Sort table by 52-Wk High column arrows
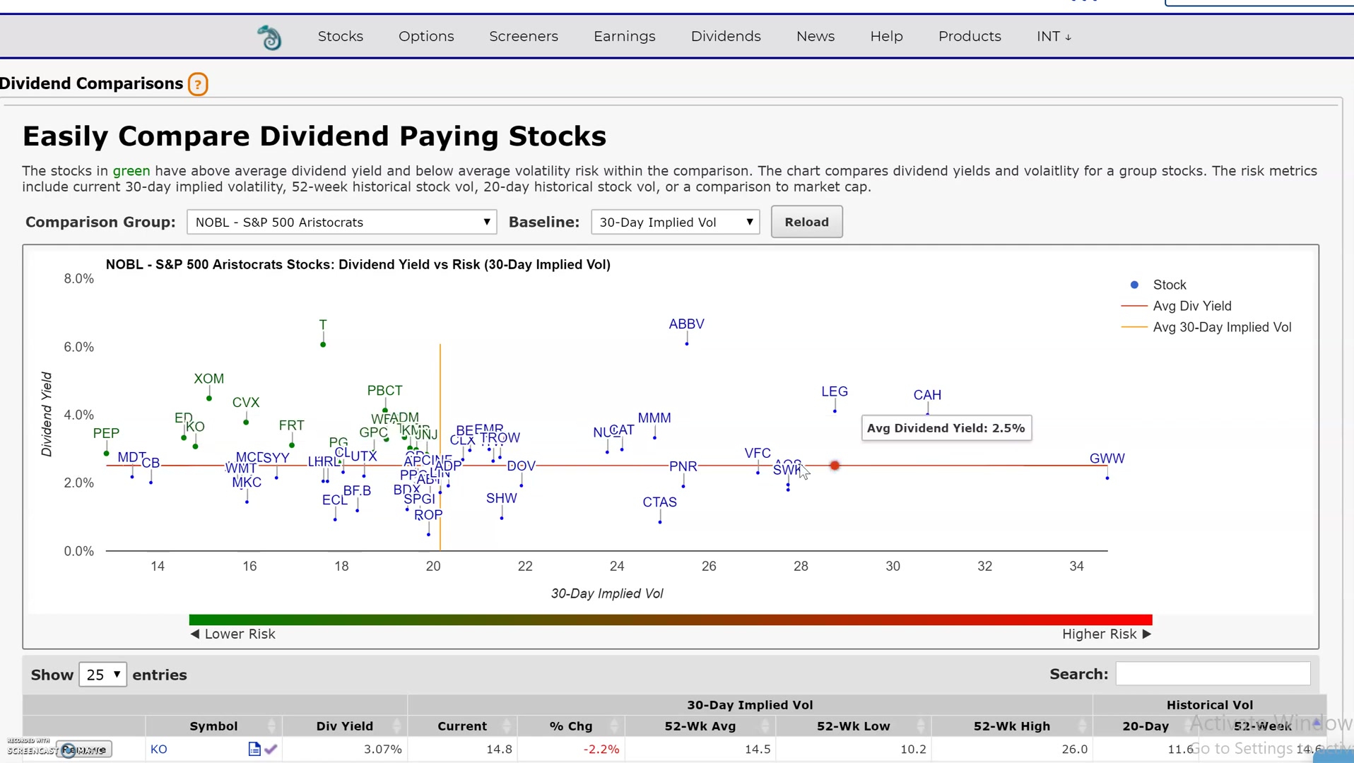The height and width of the screenshot is (763, 1354). tap(1082, 726)
